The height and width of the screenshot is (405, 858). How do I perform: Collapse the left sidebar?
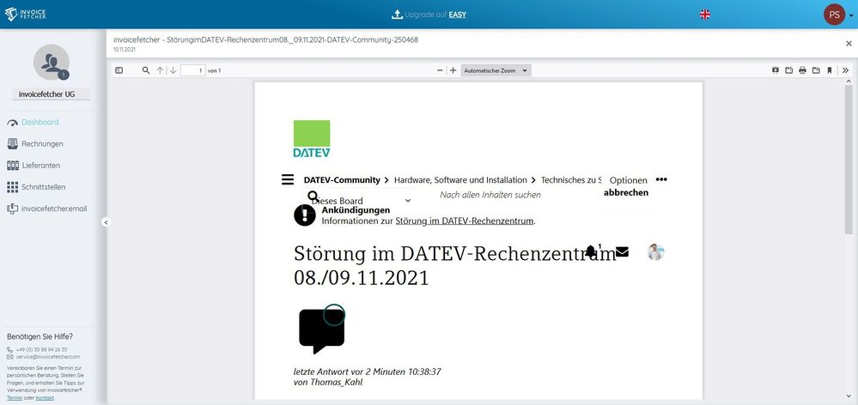pyautogui.click(x=106, y=222)
